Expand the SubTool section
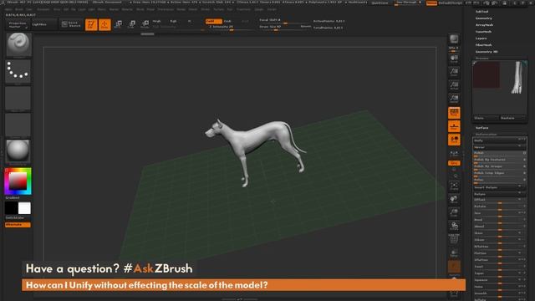 click(481, 12)
